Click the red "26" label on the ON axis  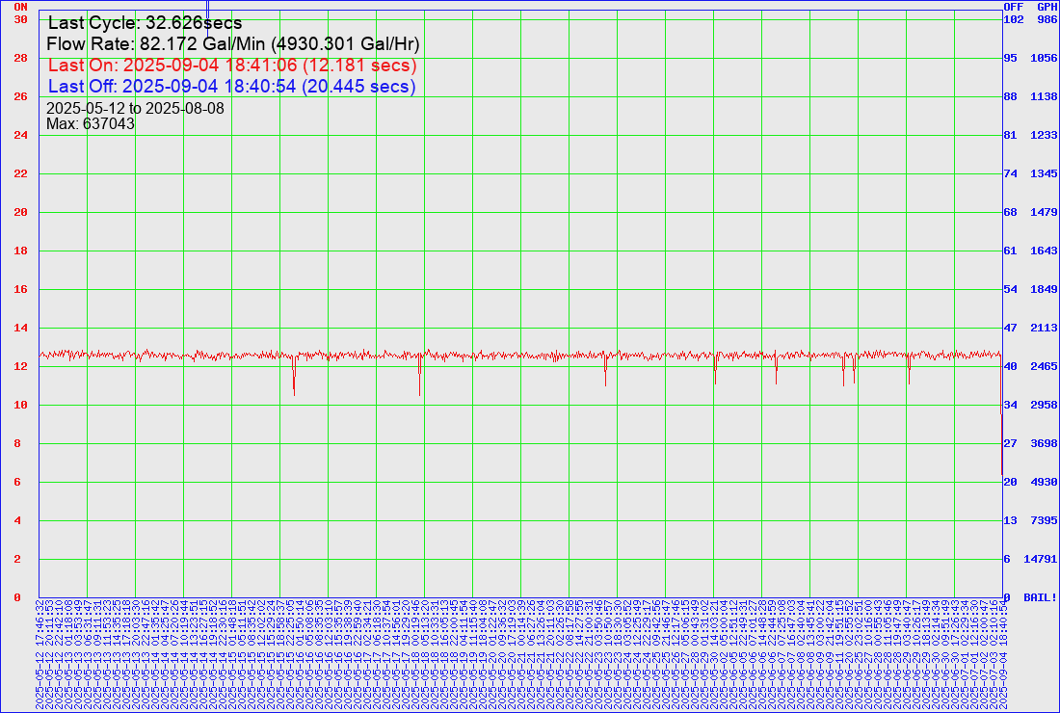point(21,96)
